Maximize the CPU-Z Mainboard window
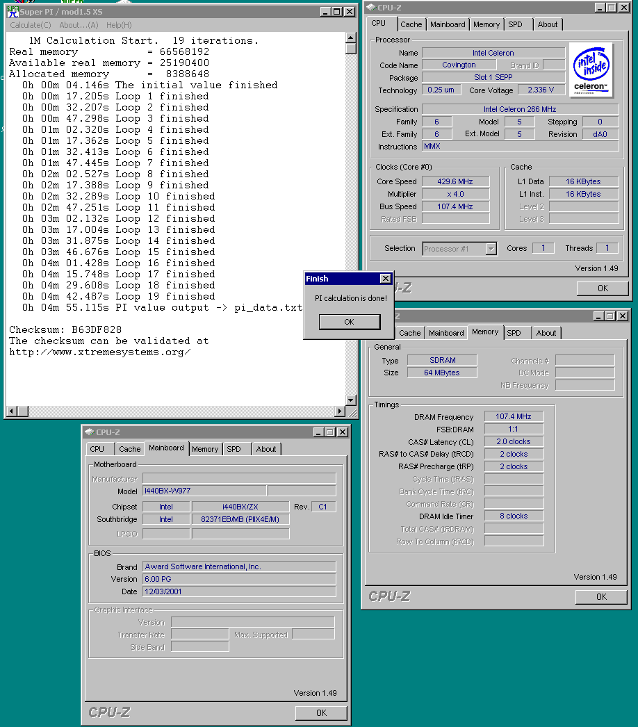Image resolution: width=638 pixels, height=727 pixels. click(x=330, y=432)
